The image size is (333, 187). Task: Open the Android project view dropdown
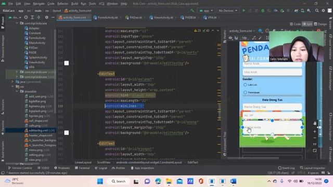click(15, 17)
